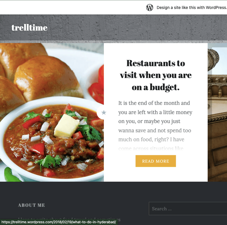
Task: Click the butter cube in the curry
Action: click(x=67, y=126)
